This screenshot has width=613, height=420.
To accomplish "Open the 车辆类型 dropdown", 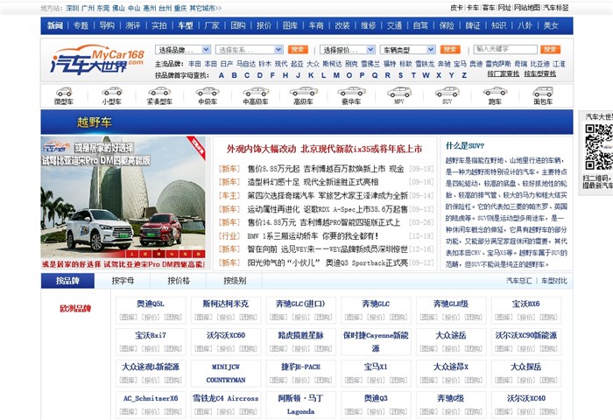I will click(408, 50).
